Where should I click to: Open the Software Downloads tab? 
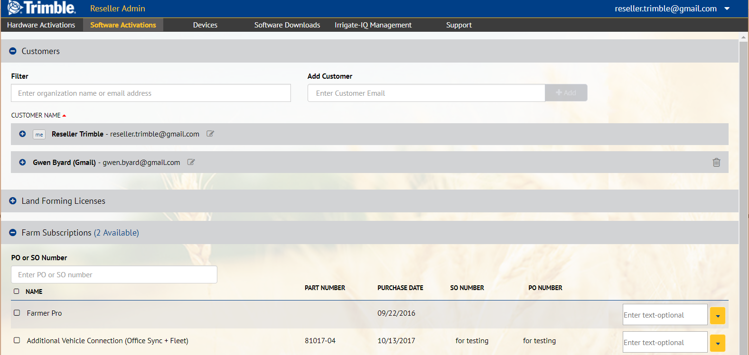tap(287, 25)
